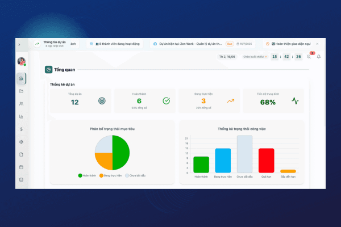Click the 16/7/2025 date label in ticker

click(x=244, y=44)
